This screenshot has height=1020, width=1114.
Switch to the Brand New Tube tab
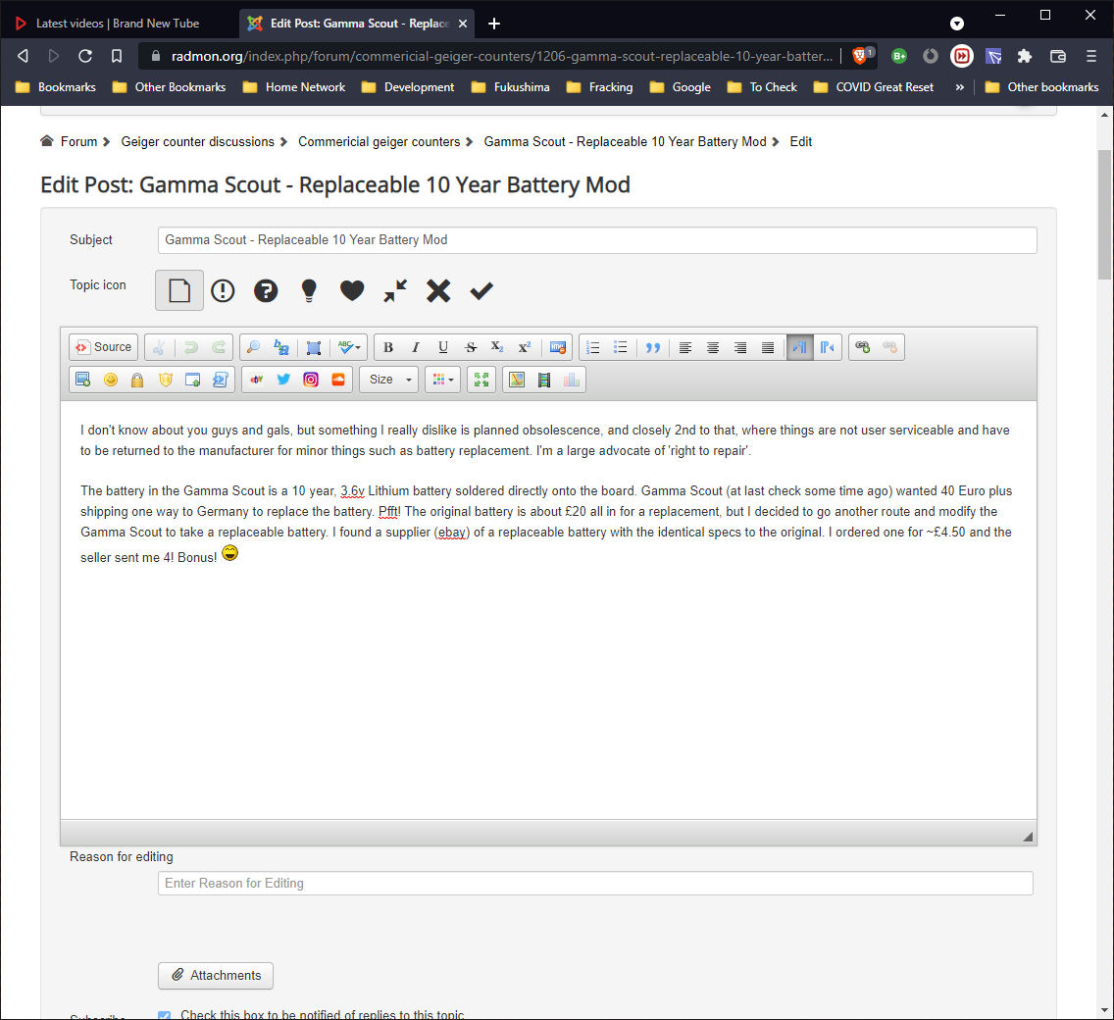point(118,24)
